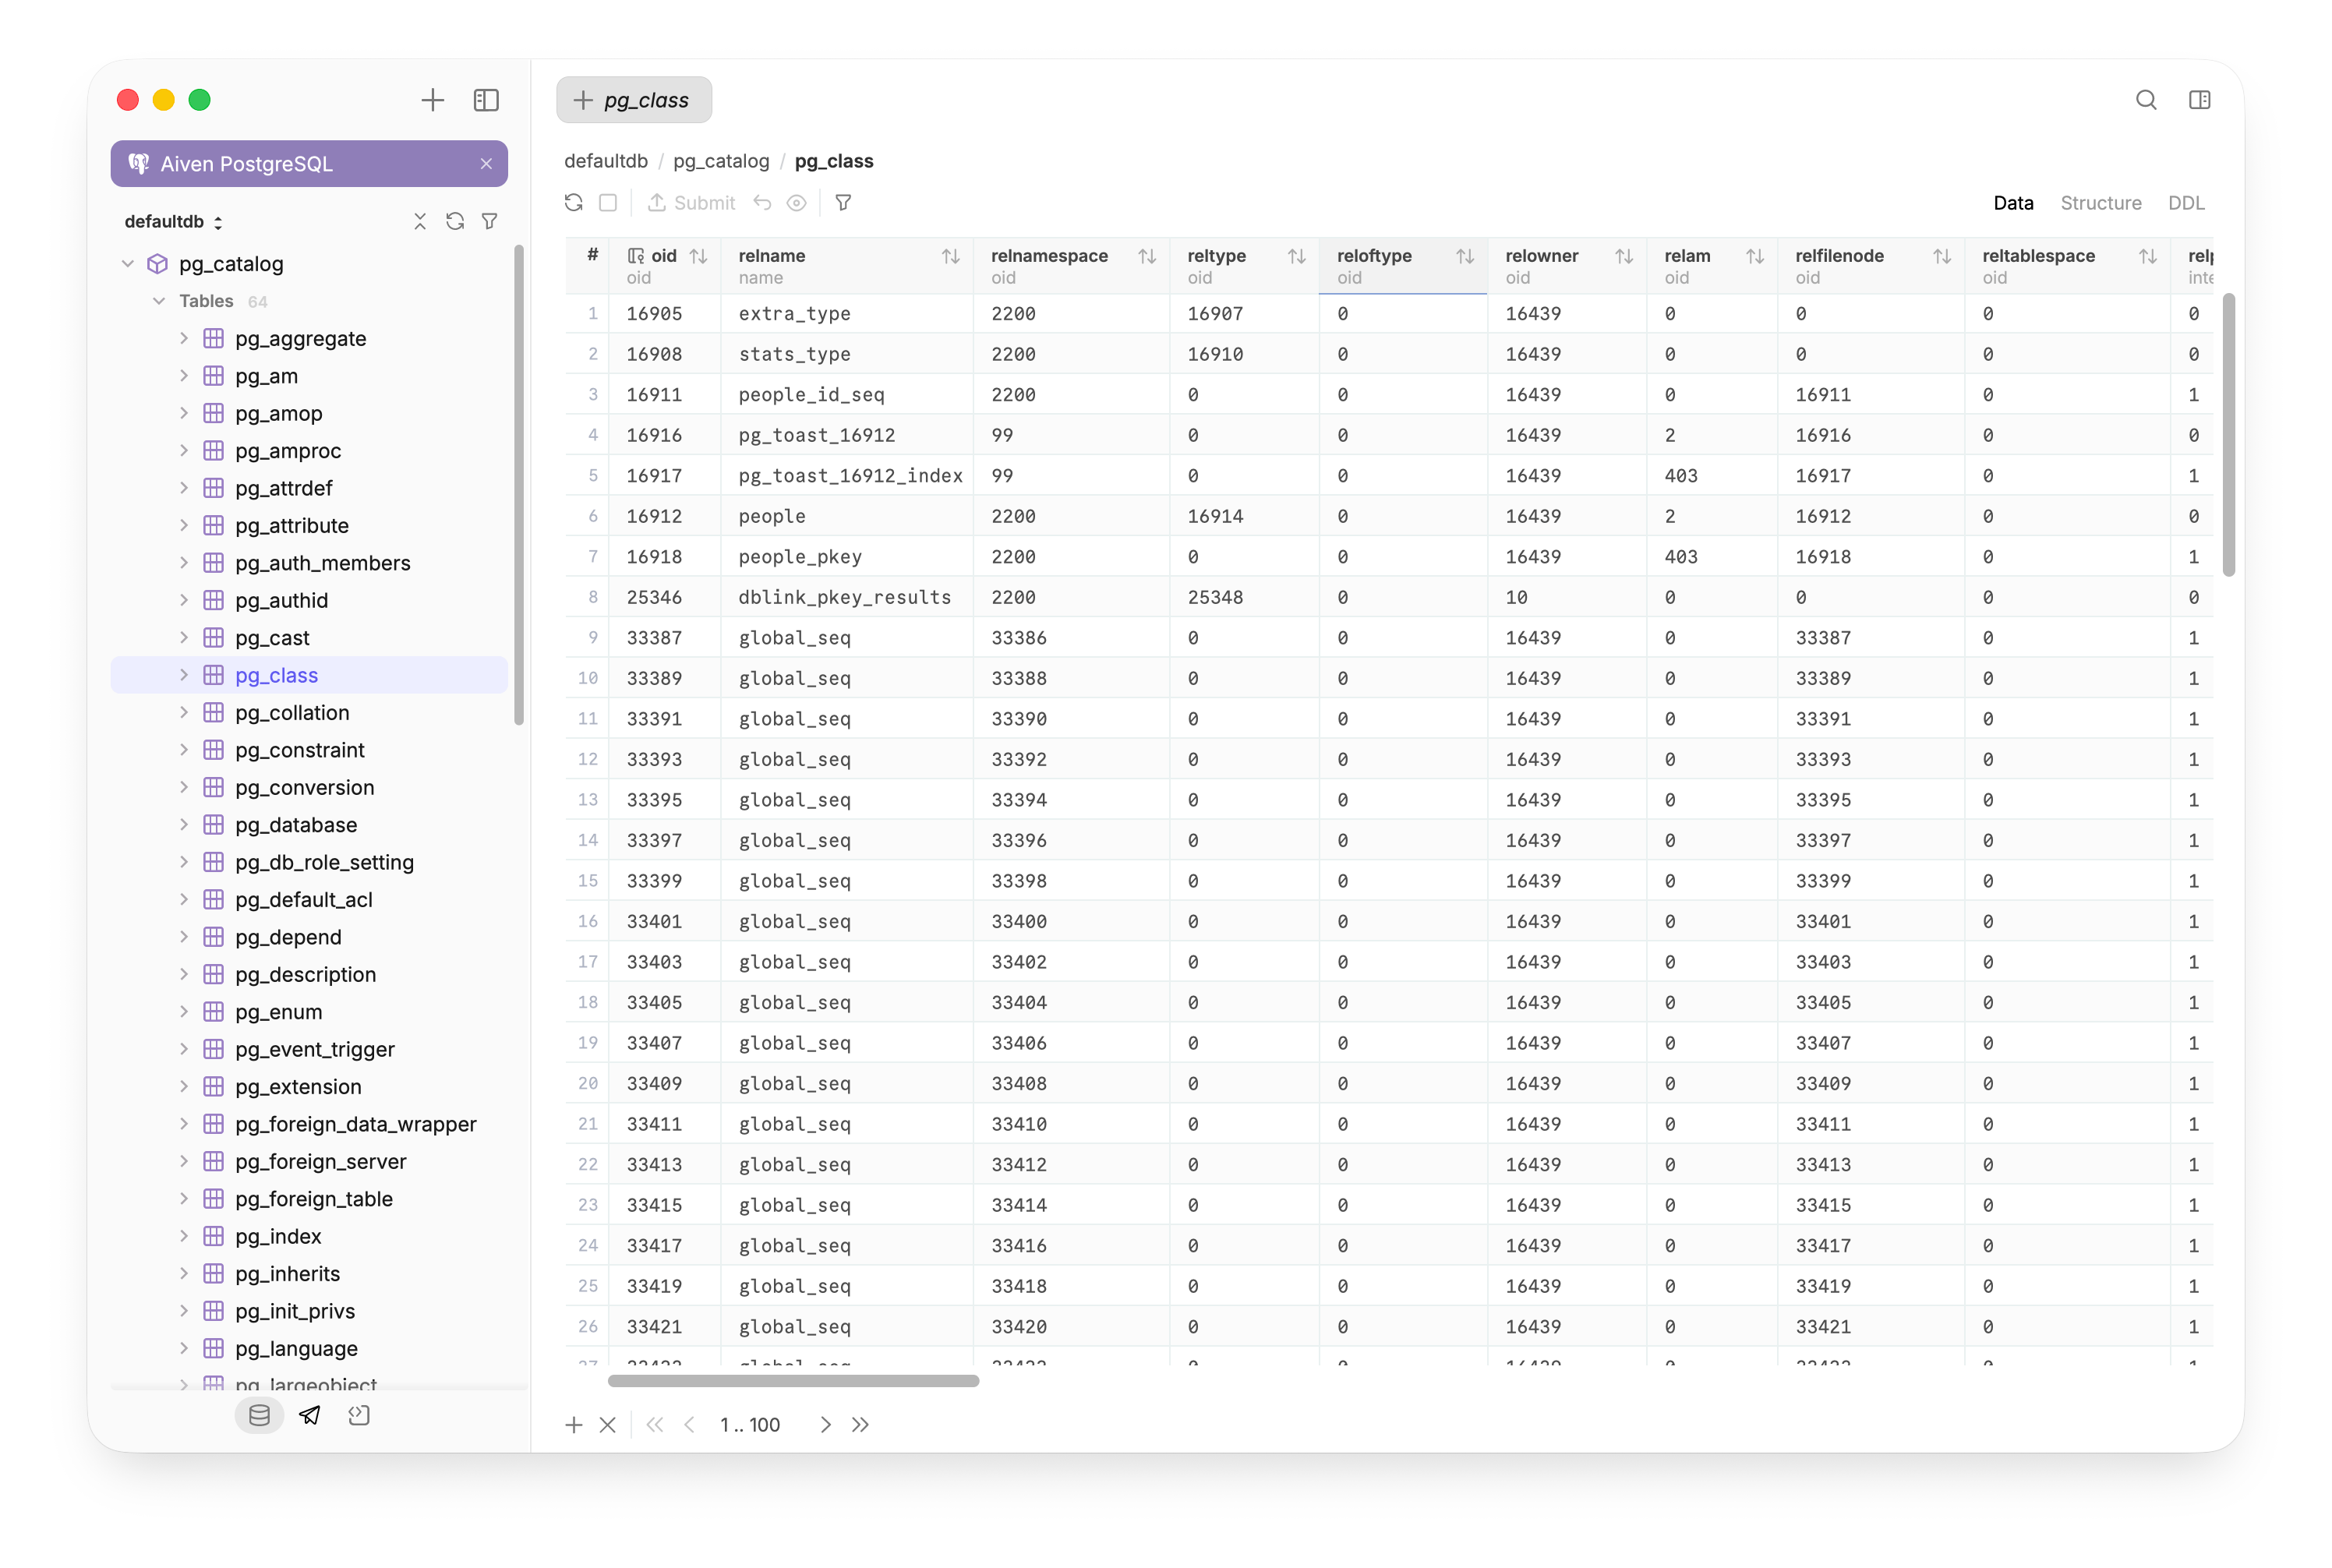This screenshot has height=1568, width=2332.
Task: Expand the pg_class table node
Action: click(x=184, y=675)
